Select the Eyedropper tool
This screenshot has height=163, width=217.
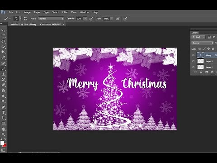point(3,58)
